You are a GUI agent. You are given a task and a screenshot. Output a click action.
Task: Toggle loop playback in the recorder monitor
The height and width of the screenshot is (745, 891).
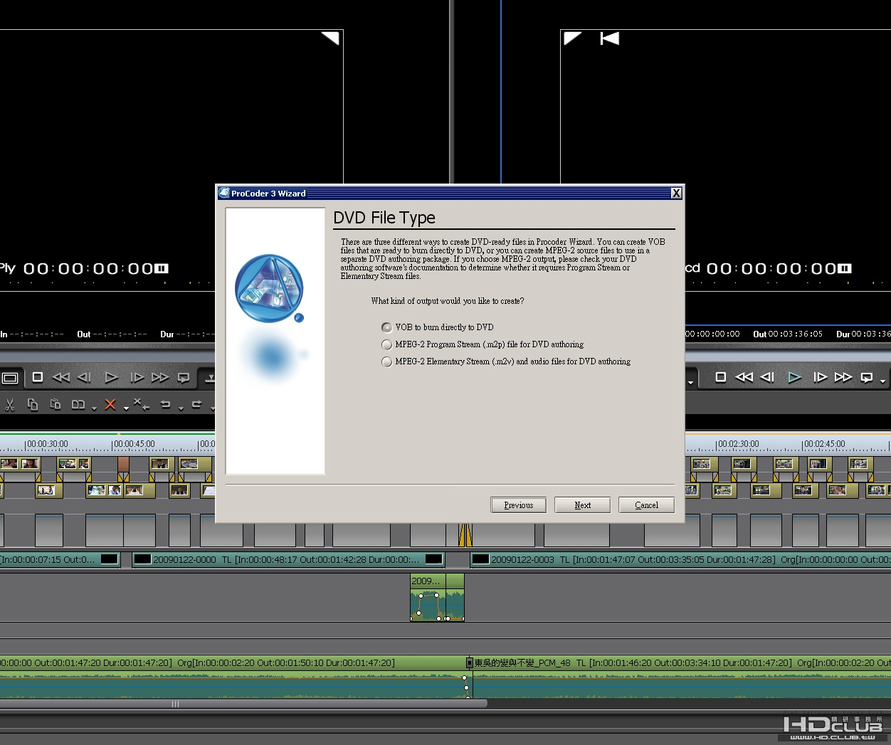pyautogui.click(x=867, y=377)
